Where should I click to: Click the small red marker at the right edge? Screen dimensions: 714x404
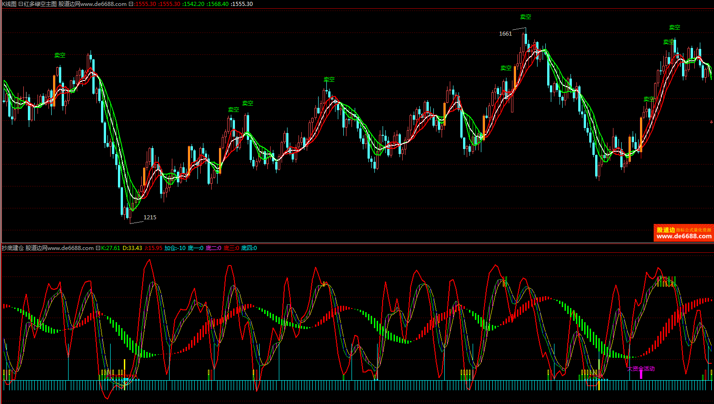click(x=711, y=122)
